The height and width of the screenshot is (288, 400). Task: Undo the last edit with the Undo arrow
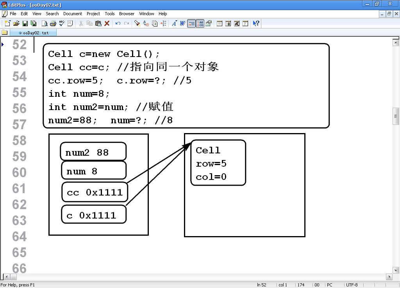pyautogui.click(x=118, y=23)
